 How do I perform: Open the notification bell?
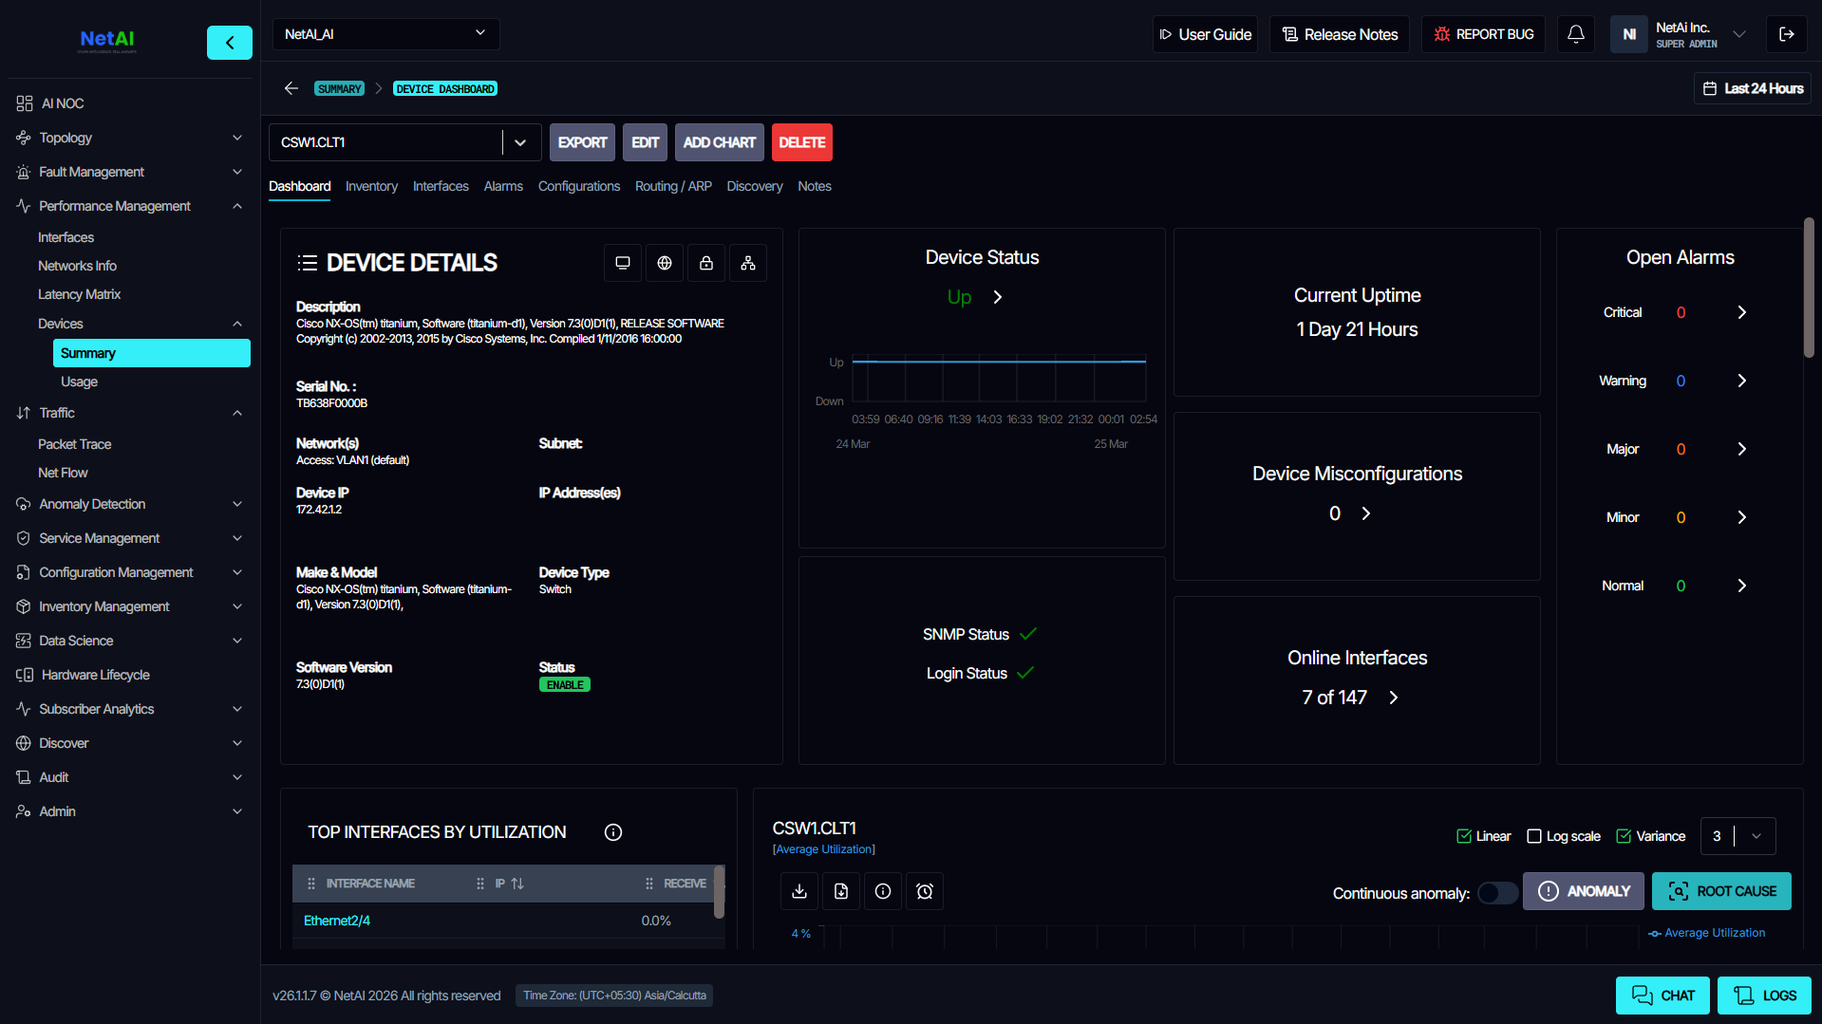[x=1575, y=34]
